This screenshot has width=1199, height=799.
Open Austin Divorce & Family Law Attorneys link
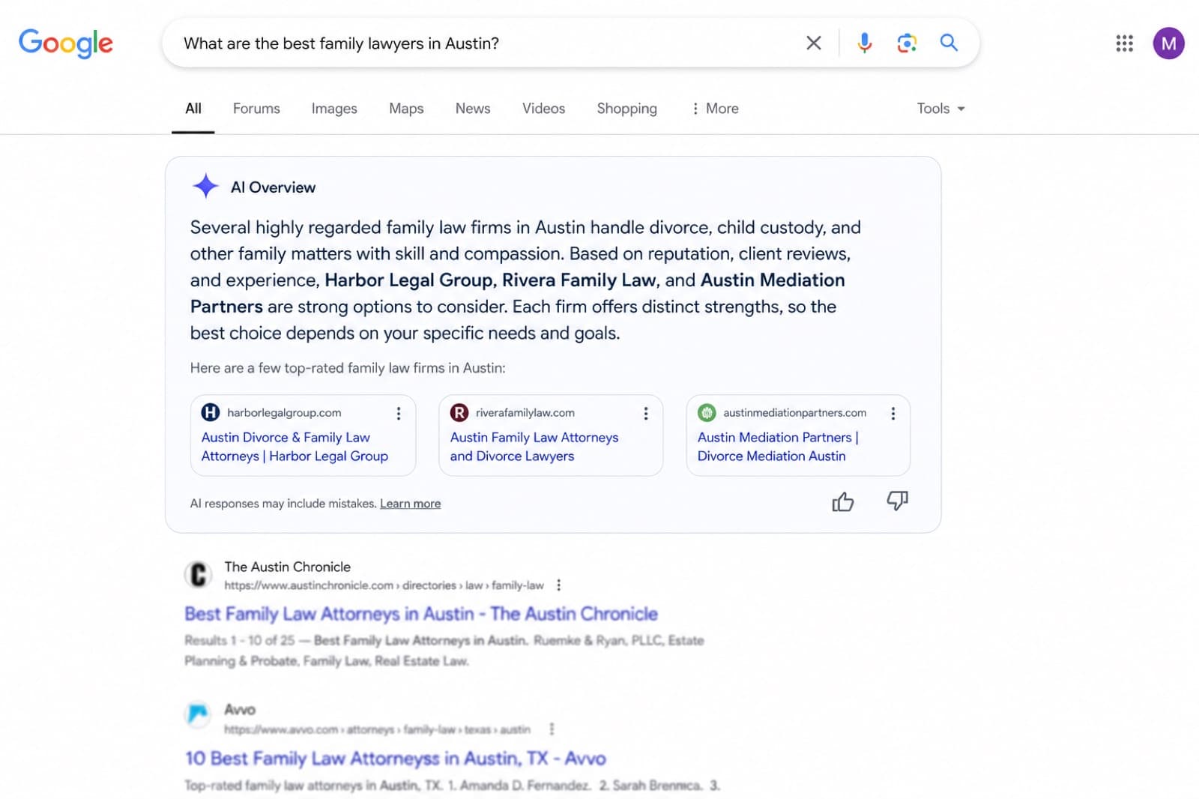click(295, 447)
